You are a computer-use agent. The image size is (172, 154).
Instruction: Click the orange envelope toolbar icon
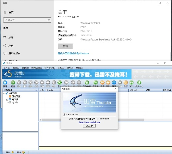(x=108, y=82)
